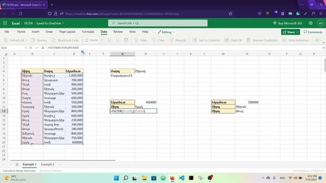Select the Stocks data type
This screenshot has width=326, height=183.
coord(91,40)
